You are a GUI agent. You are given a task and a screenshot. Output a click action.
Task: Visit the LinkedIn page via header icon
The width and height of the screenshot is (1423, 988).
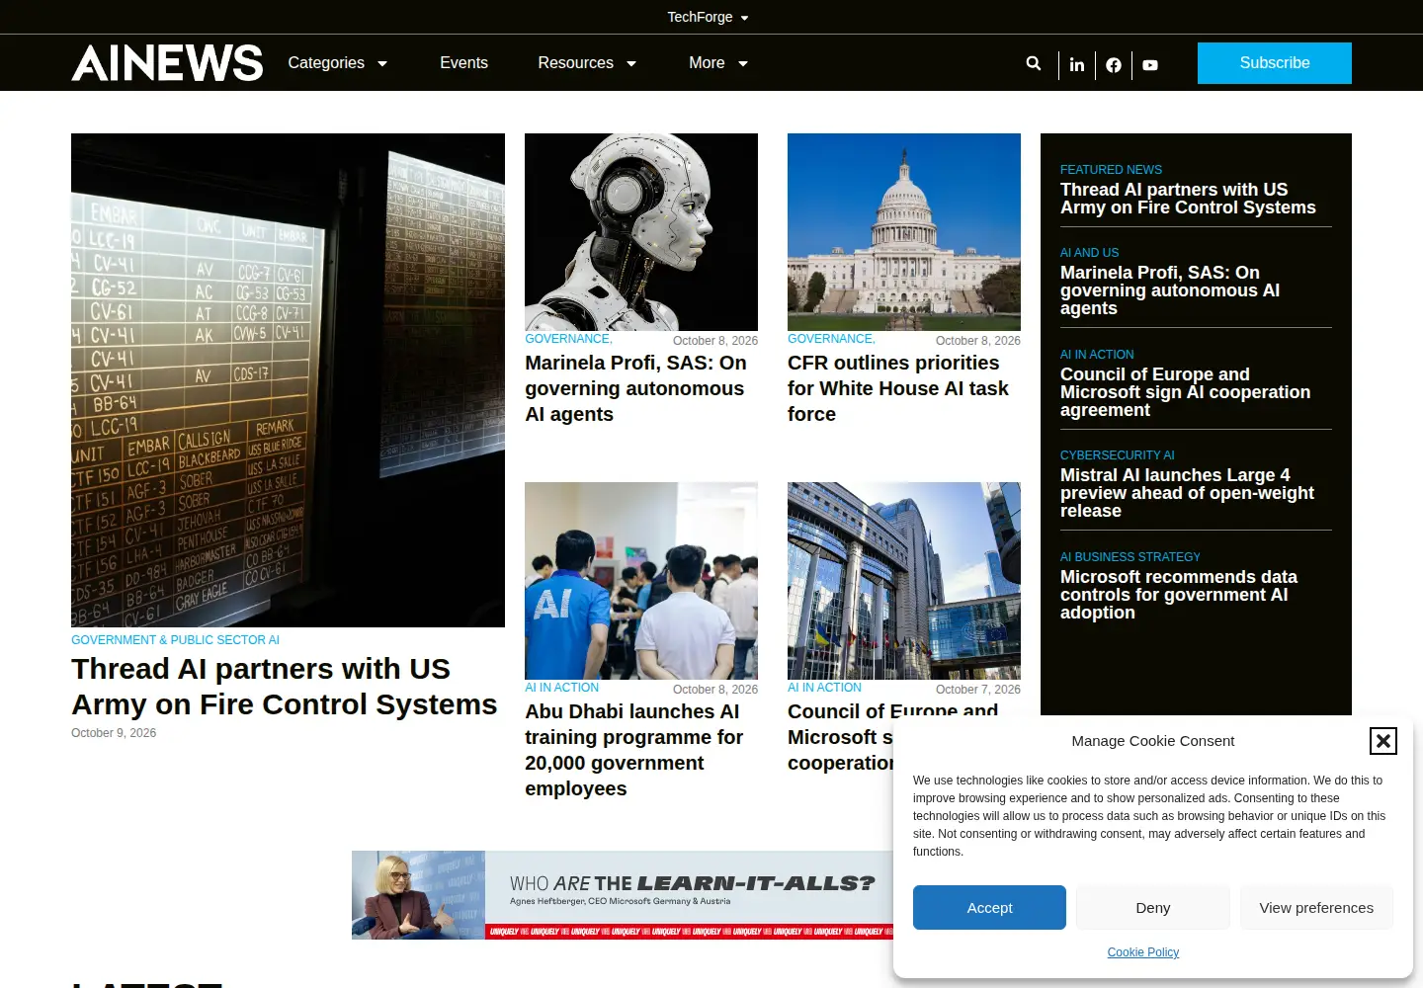pos(1077,65)
